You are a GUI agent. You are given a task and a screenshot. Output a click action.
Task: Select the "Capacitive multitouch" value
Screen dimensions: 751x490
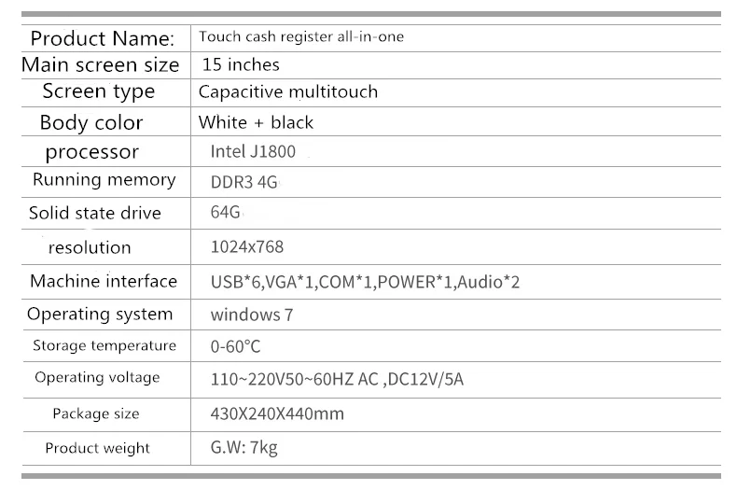287,92
